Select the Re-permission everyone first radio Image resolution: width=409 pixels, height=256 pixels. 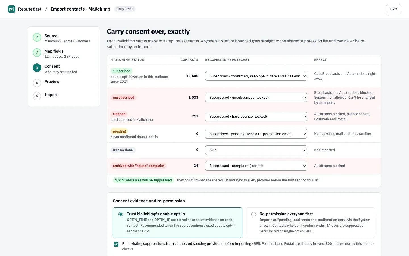(254, 214)
